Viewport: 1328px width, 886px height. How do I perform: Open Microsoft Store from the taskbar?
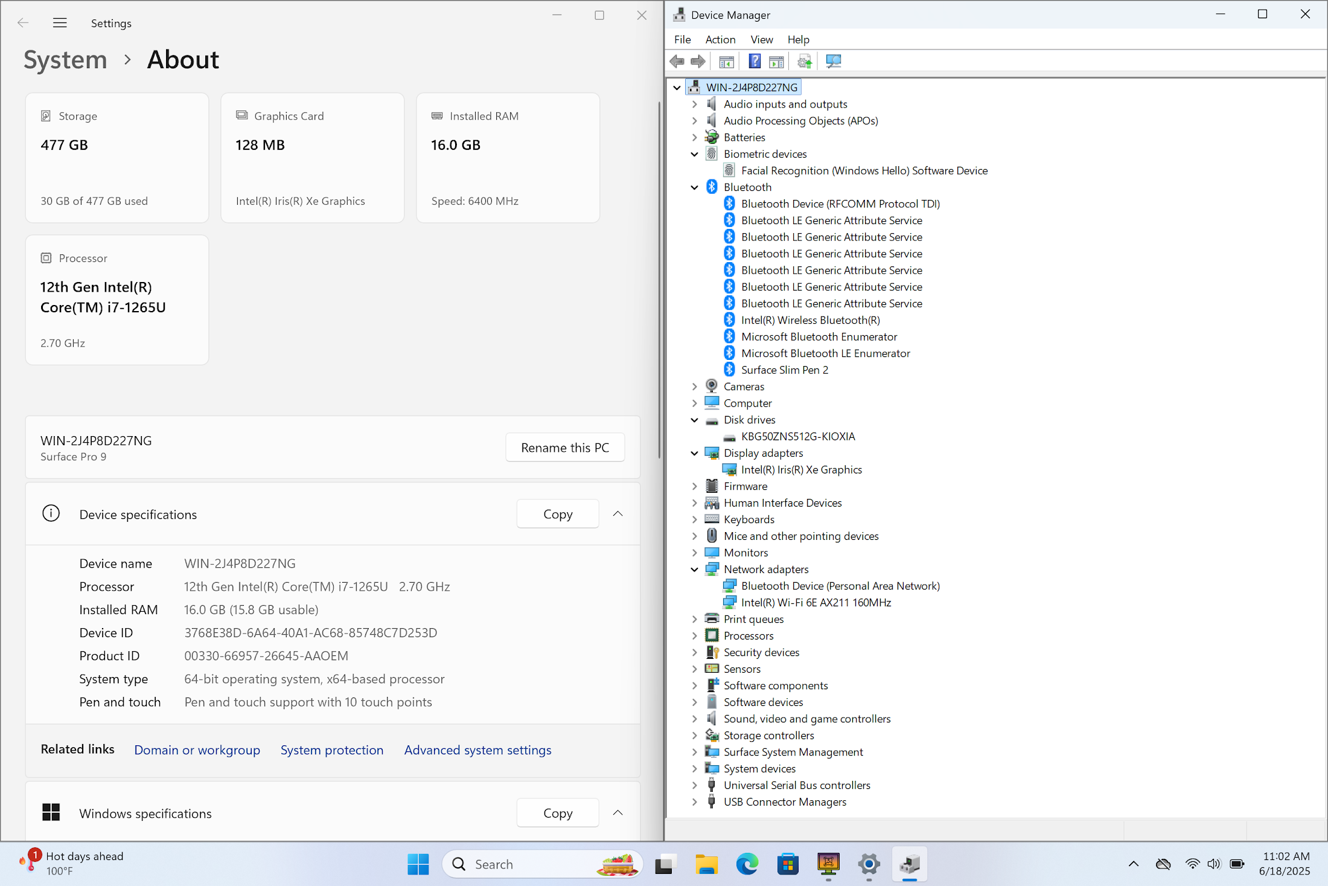[x=788, y=864]
